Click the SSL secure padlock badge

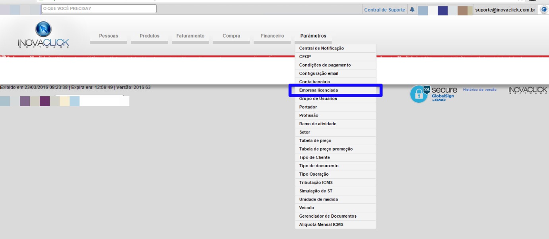(418, 94)
